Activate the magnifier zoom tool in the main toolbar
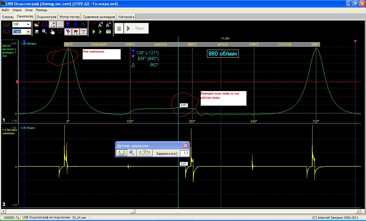 pos(45,32)
